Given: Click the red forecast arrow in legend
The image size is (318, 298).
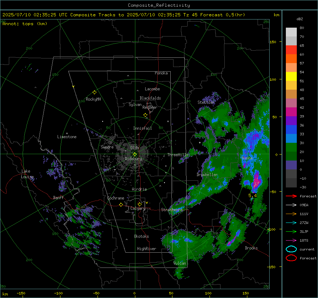Looking at the screenshot, I should [291, 196].
